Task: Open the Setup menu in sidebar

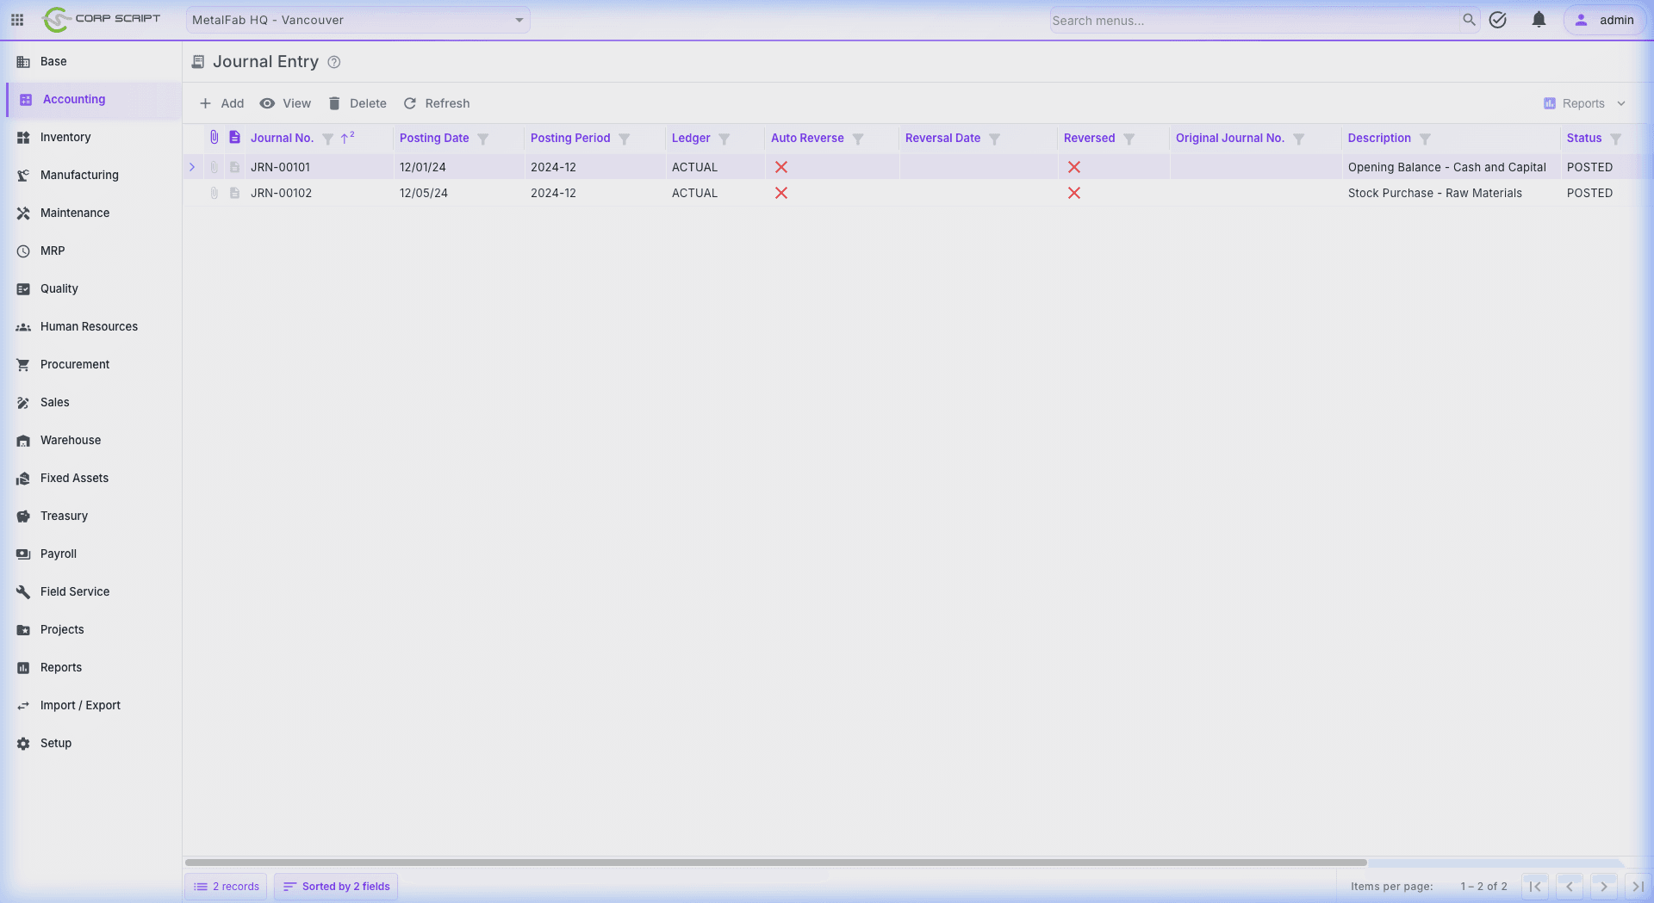Action: pos(55,743)
